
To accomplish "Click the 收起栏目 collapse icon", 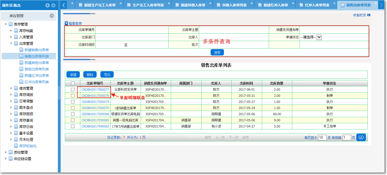I will pyautogui.click(x=369, y=15).
